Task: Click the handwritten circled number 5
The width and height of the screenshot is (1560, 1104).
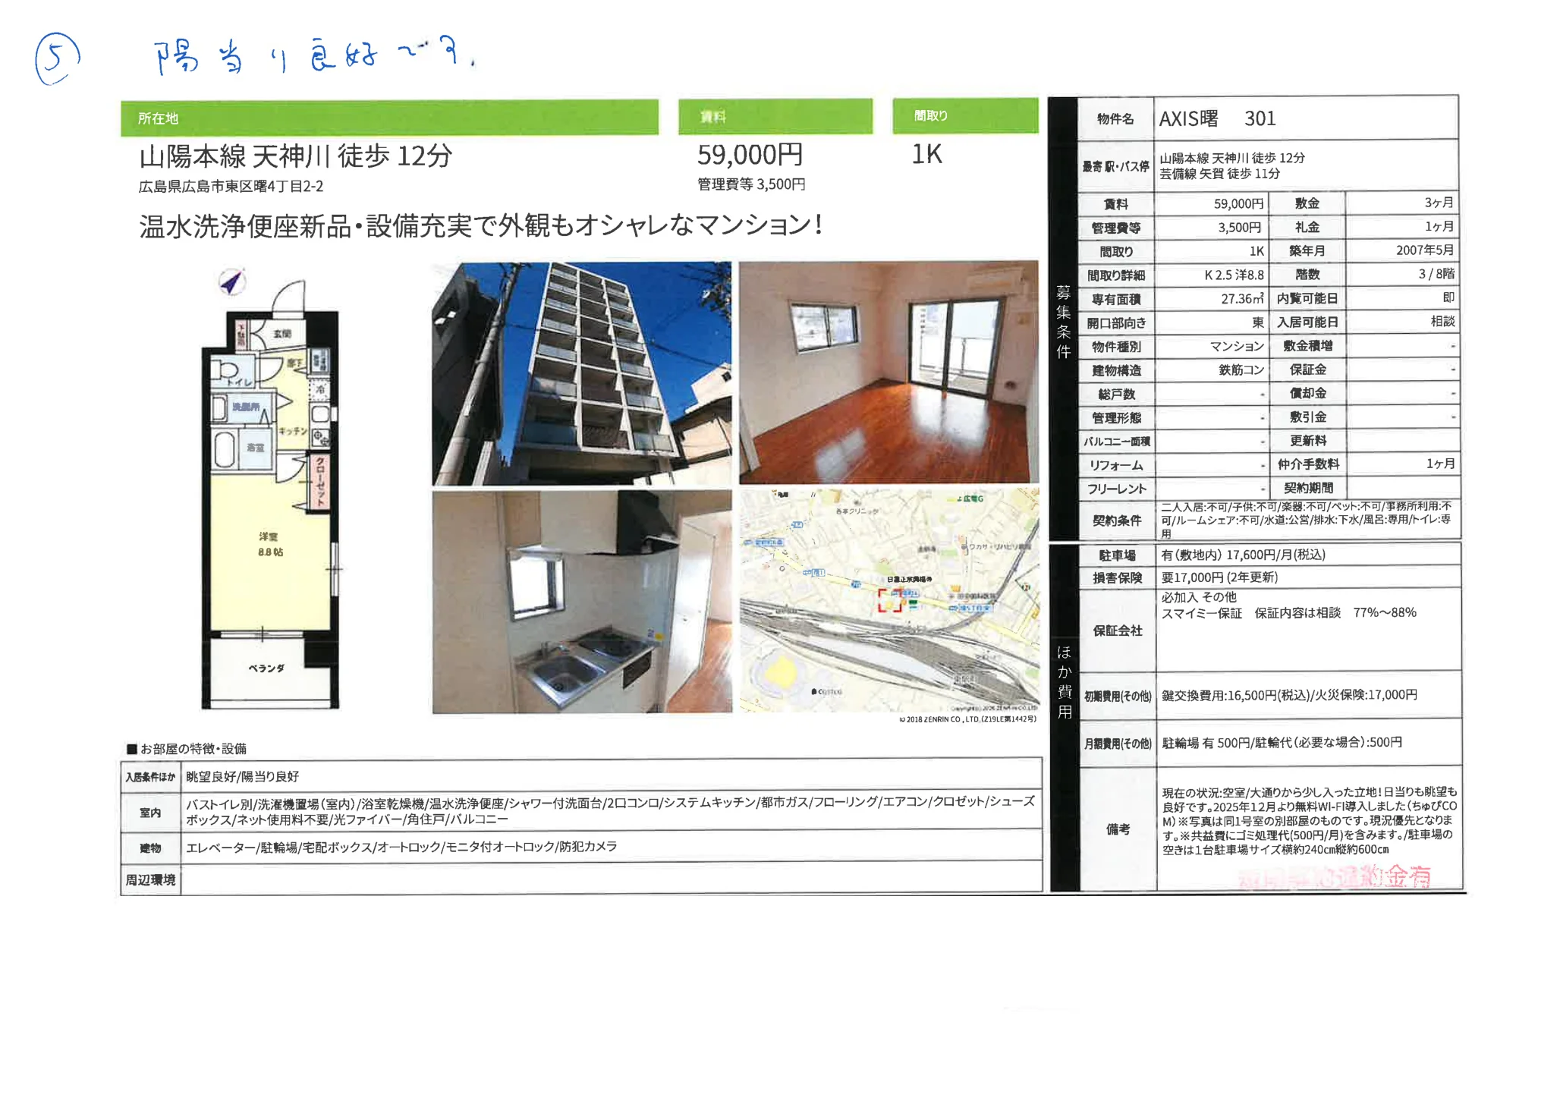Action: [x=57, y=58]
